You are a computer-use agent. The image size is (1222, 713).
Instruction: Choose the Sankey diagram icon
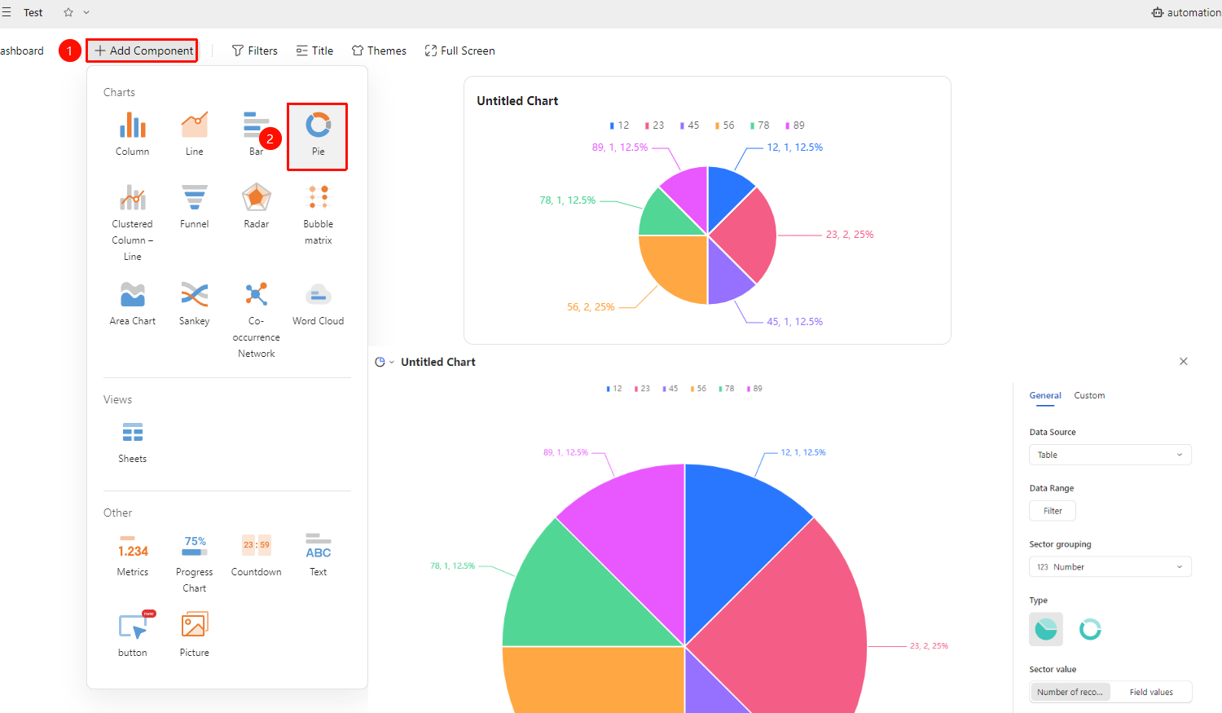(x=194, y=304)
